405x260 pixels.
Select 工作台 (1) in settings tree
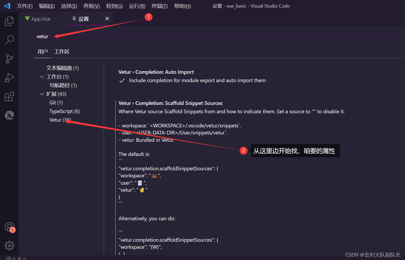57,77
